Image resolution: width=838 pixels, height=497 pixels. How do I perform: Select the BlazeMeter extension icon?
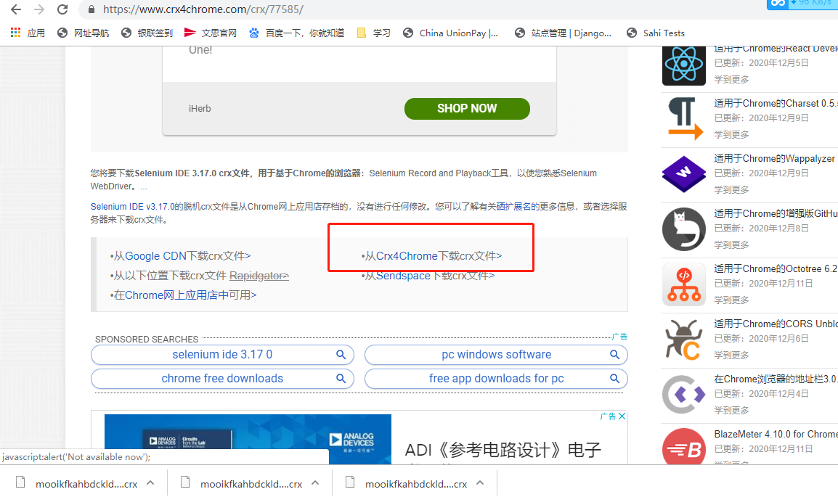pos(683,448)
